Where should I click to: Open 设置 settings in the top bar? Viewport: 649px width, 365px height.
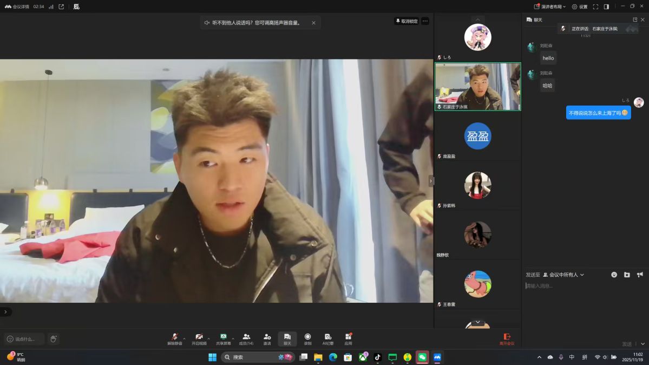point(580,6)
